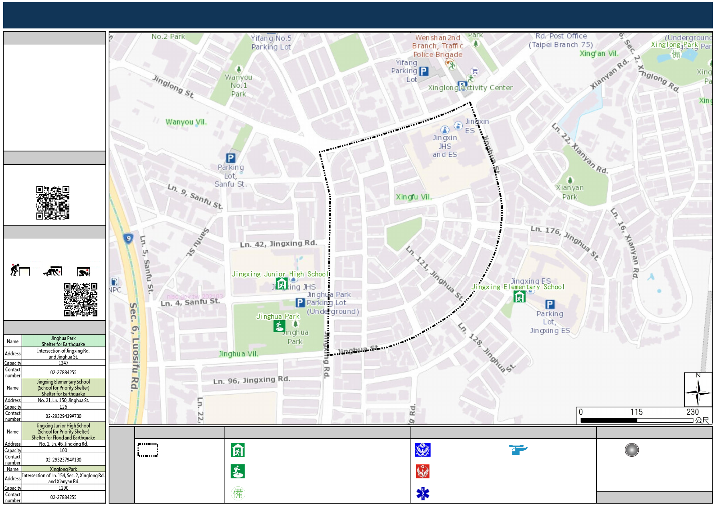Click the 'Jinghua Vil.' map label
The height and width of the screenshot is (506, 716).
(238, 354)
